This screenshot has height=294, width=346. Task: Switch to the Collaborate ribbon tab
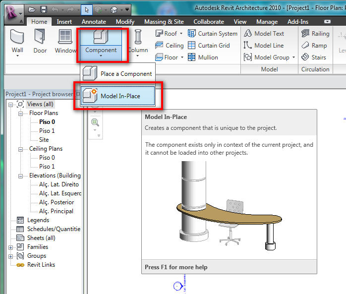coord(209,22)
